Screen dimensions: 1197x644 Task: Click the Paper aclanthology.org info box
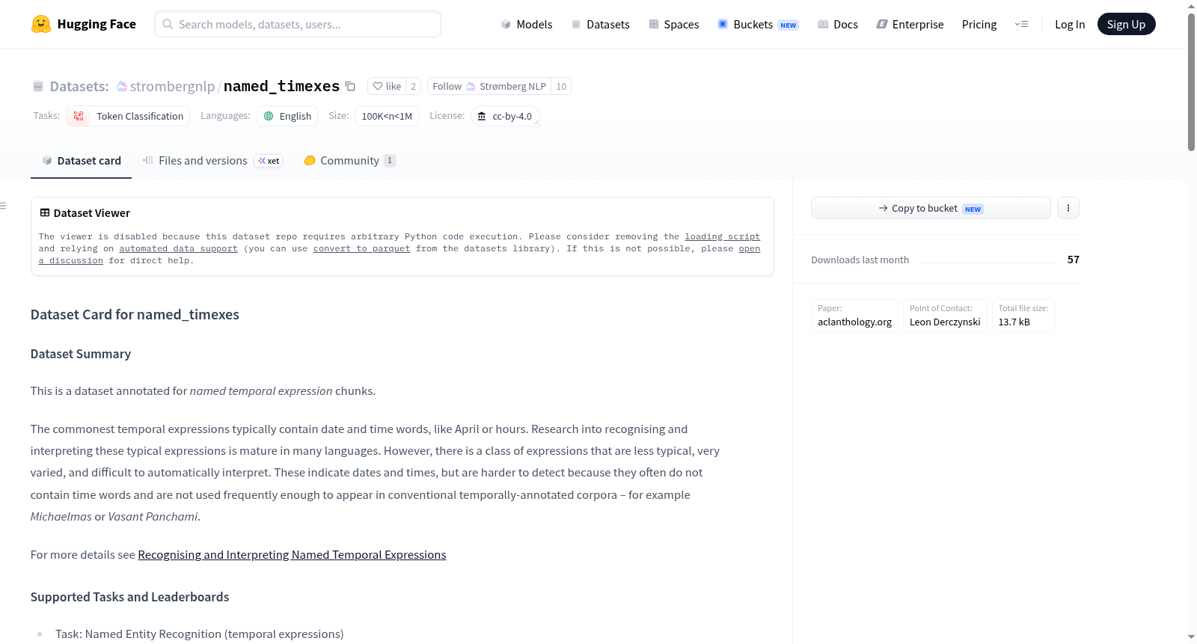854,316
